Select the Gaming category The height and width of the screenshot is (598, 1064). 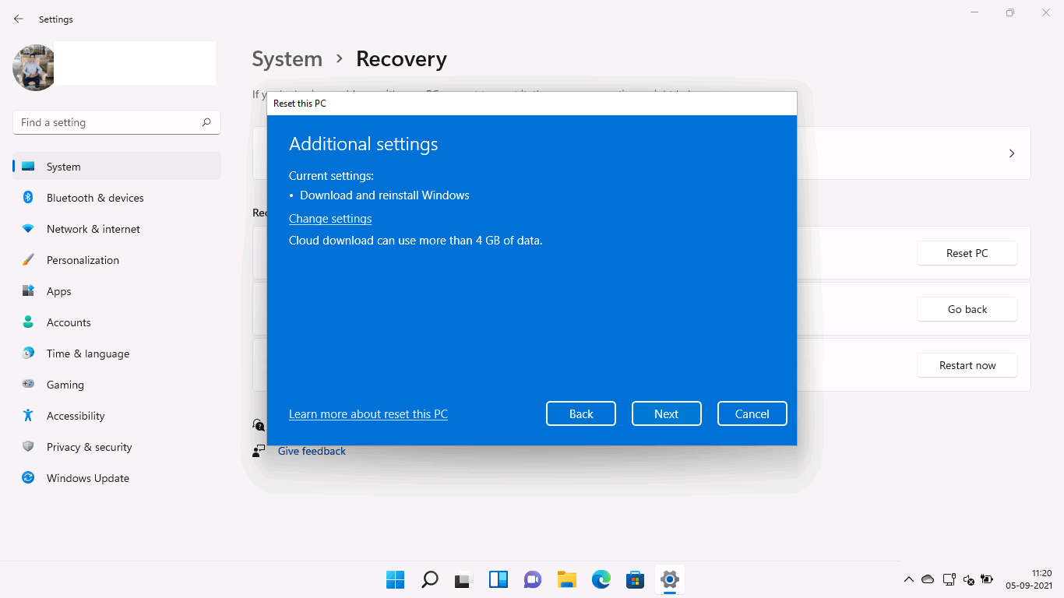point(117,385)
